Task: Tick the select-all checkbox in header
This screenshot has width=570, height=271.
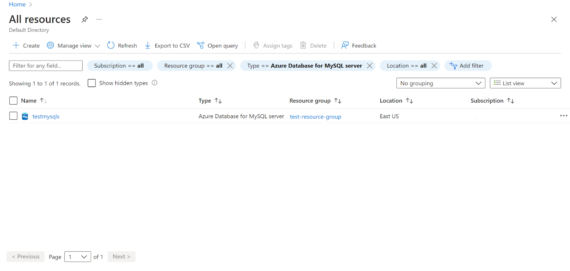Action: 13,101
